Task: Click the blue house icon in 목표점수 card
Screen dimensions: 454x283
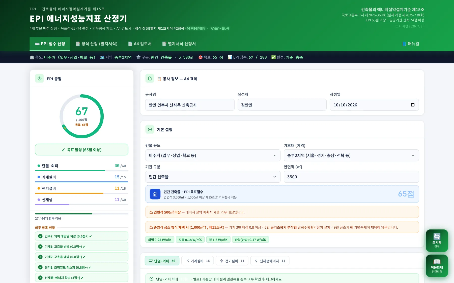Action: click(x=155, y=194)
